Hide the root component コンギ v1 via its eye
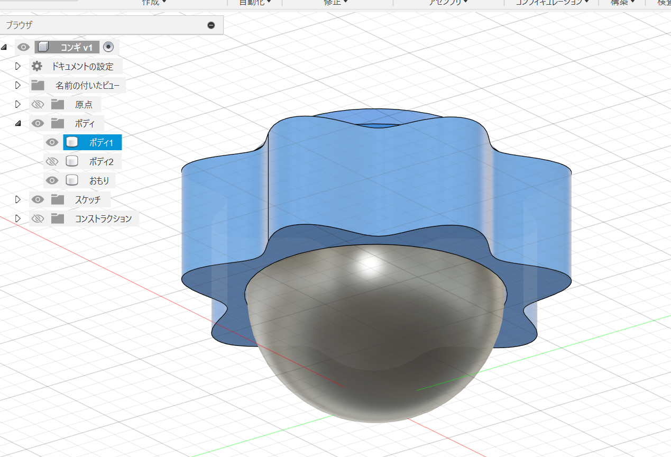The height and width of the screenshot is (457, 671). (23, 47)
